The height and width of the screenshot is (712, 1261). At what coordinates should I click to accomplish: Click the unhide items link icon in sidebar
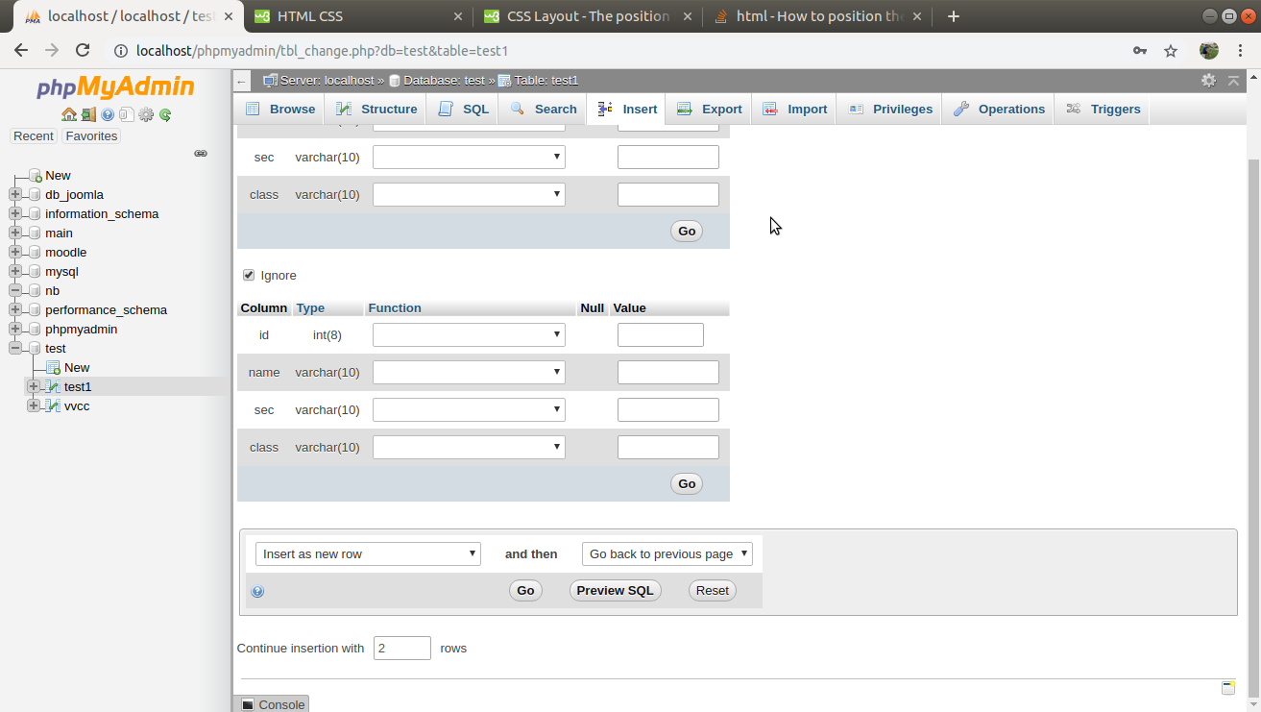(201, 153)
